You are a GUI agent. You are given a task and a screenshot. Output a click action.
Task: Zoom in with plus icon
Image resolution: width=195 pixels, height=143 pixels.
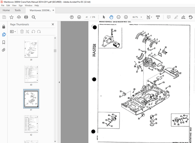[x=126, y=17]
